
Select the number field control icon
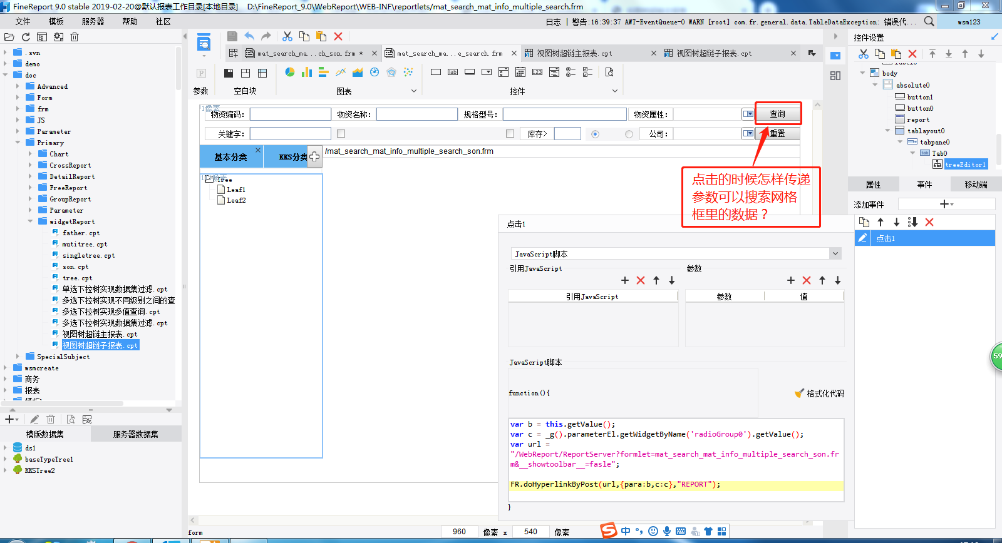[x=537, y=72]
